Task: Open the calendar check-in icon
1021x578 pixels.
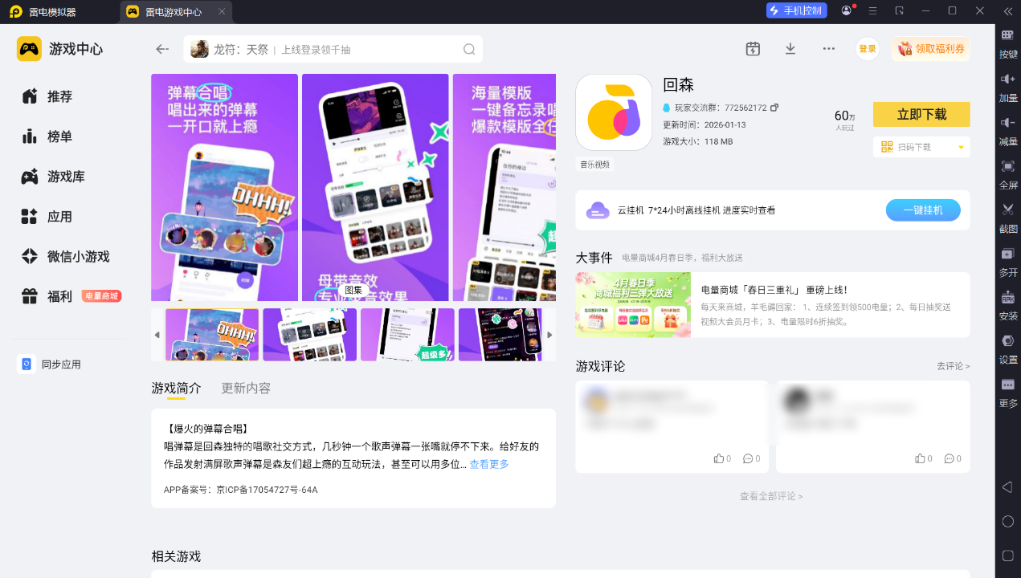Action: pyautogui.click(x=753, y=49)
